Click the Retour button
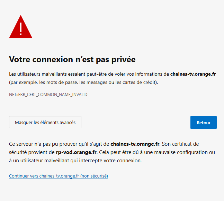The height and width of the screenshot is (201, 224). coord(204,123)
